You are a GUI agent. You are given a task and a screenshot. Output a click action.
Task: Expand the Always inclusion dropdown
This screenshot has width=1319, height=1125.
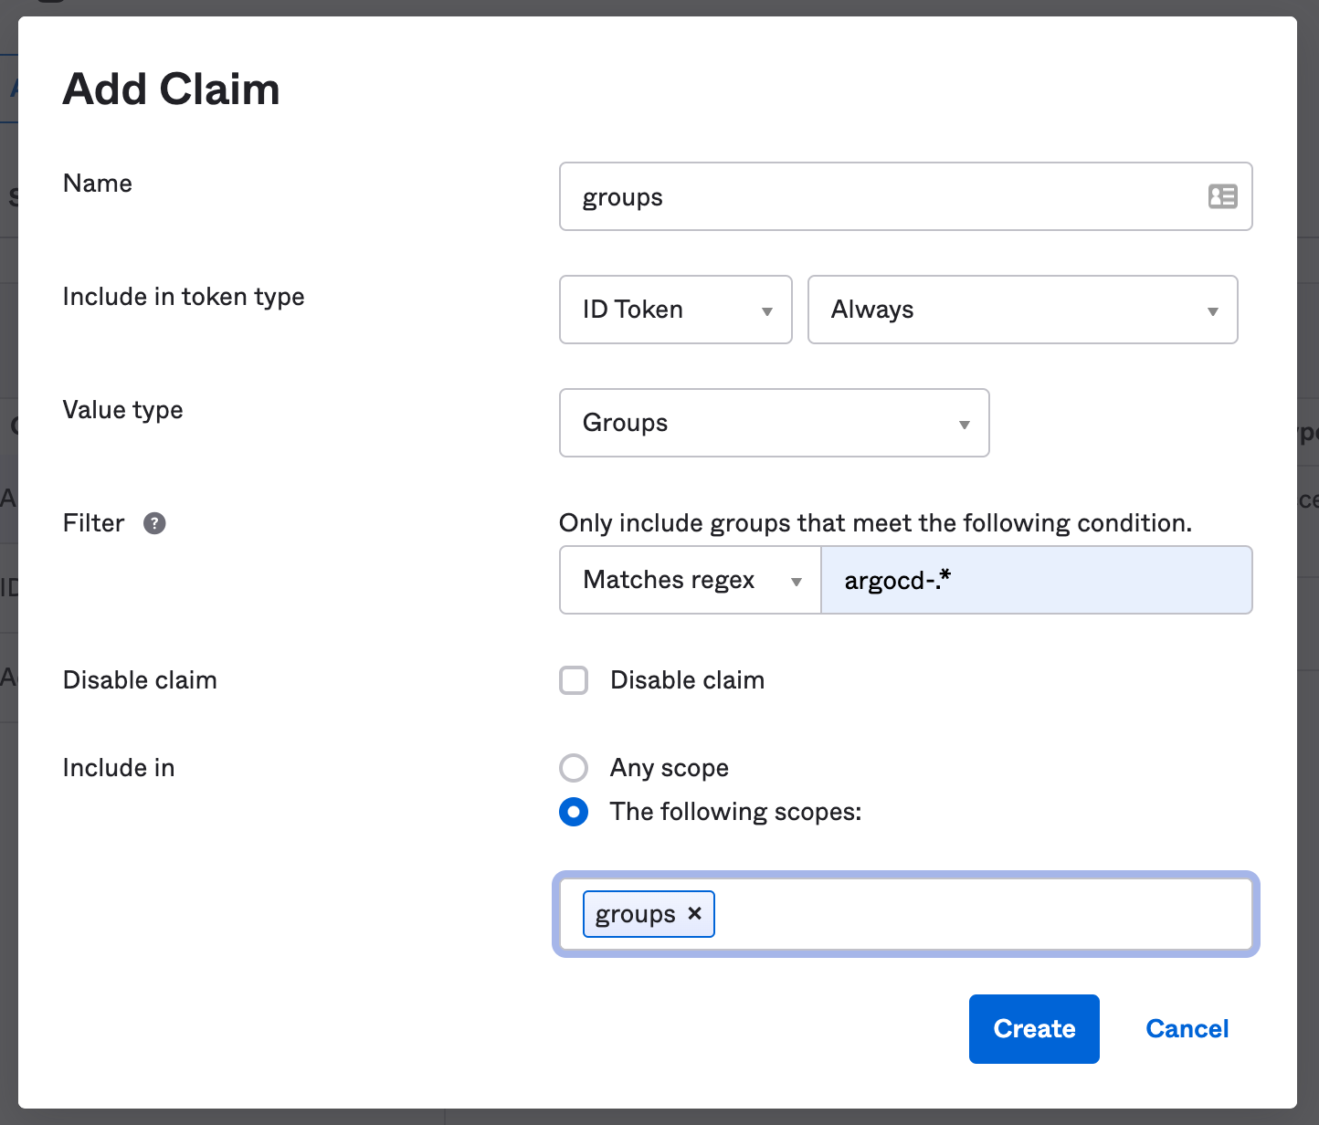(1022, 310)
